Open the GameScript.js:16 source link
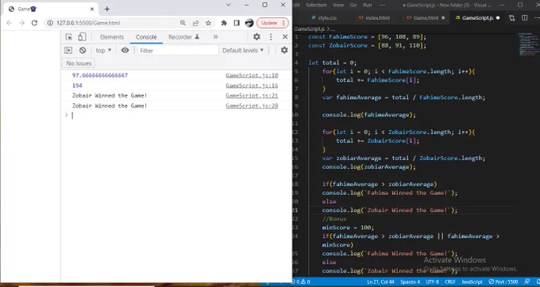 point(252,86)
